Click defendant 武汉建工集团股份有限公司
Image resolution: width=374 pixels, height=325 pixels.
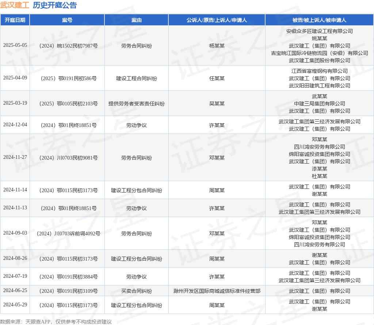[x=319, y=60]
